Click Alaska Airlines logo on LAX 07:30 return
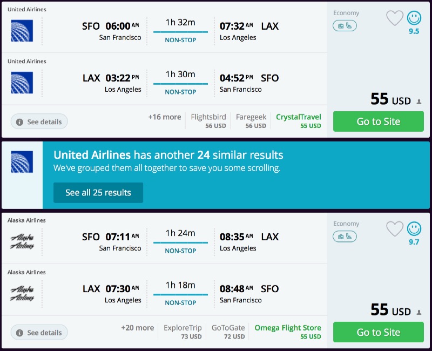 [22, 293]
